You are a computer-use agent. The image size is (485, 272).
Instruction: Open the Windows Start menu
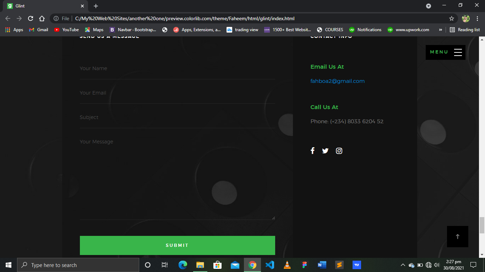pyautogui.click(x=9, y=265)
